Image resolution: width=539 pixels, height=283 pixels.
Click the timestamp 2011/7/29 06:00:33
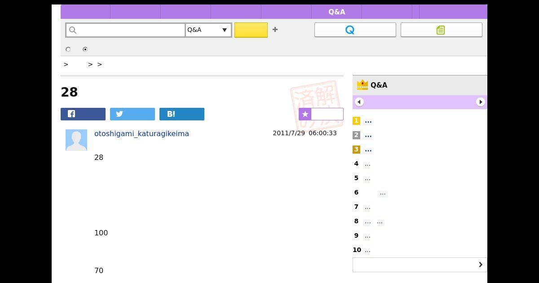click(x=305, y=133)
